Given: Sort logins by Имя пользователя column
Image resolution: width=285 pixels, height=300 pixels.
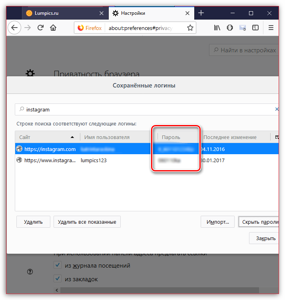Looking at the screenshot, I should pos(119,137).
